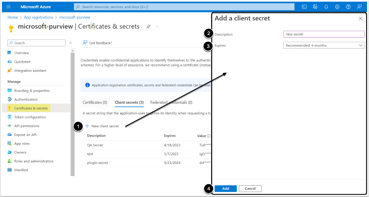Viewport: 369px width, 197px height.
Task: Click the 4/18/2023 expiry date
Action: [172, 145]
